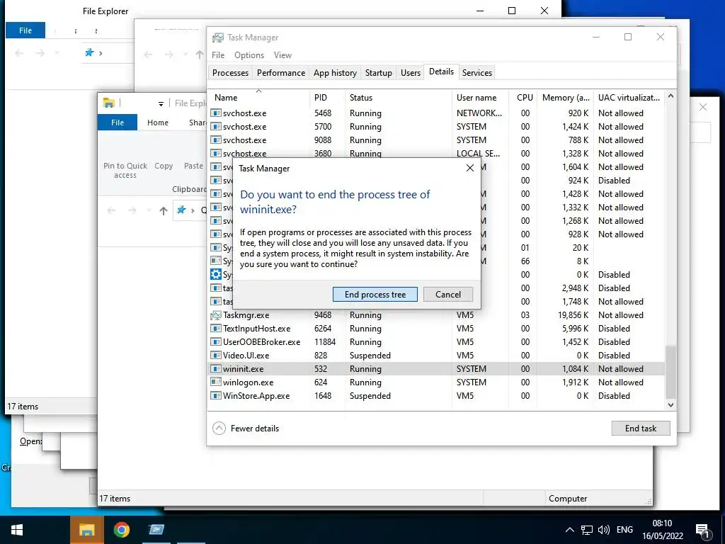Click Quick access star in back File Explorer
Screen dimensions: 725x544
(x=89, y=52)
